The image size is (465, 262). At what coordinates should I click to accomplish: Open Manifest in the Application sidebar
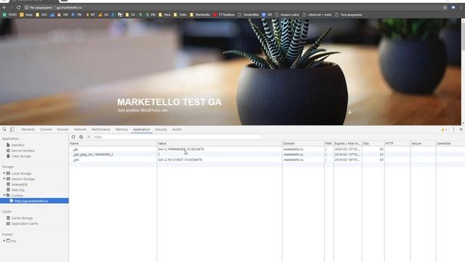(17, 145)
